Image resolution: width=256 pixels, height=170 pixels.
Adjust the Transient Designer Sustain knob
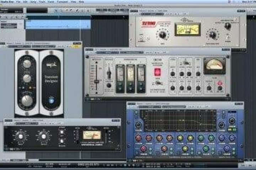pyautogui.click(x=27, y=78)
